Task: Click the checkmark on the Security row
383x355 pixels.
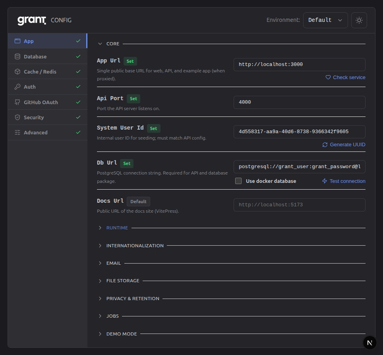Action: (78, 117)
